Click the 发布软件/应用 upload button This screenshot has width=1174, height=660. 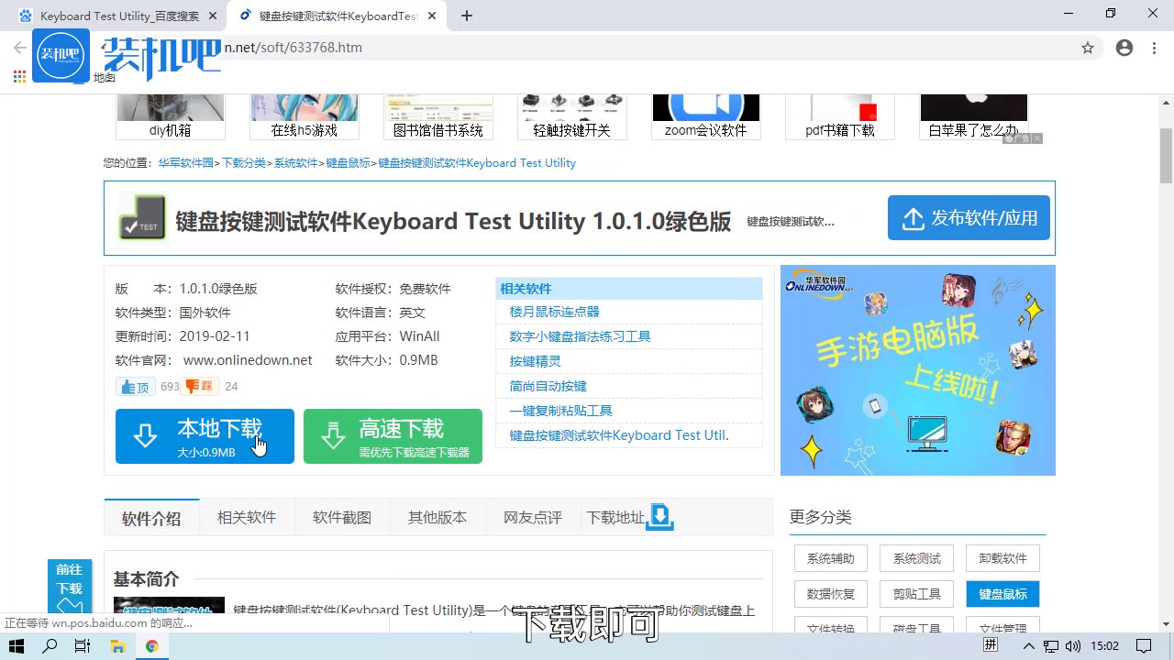point(969,218)
